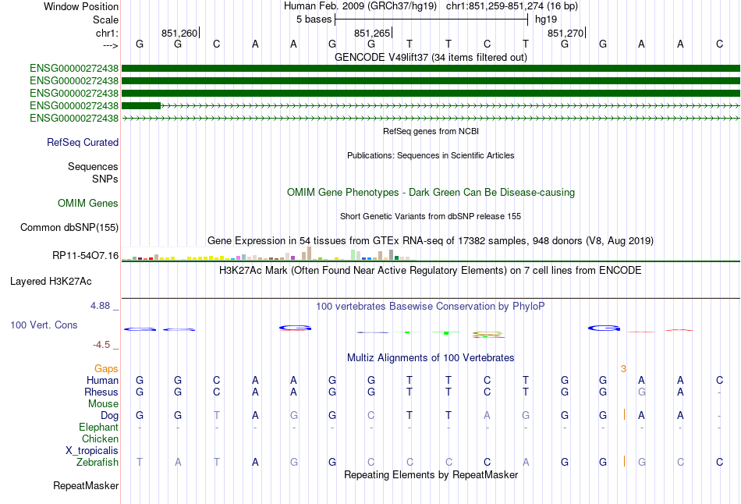Open Multiz Alignments of 100 Vertebrates title
Viewport: 741px width, 504px height.
pyautogui.click(x=431, y=358)
